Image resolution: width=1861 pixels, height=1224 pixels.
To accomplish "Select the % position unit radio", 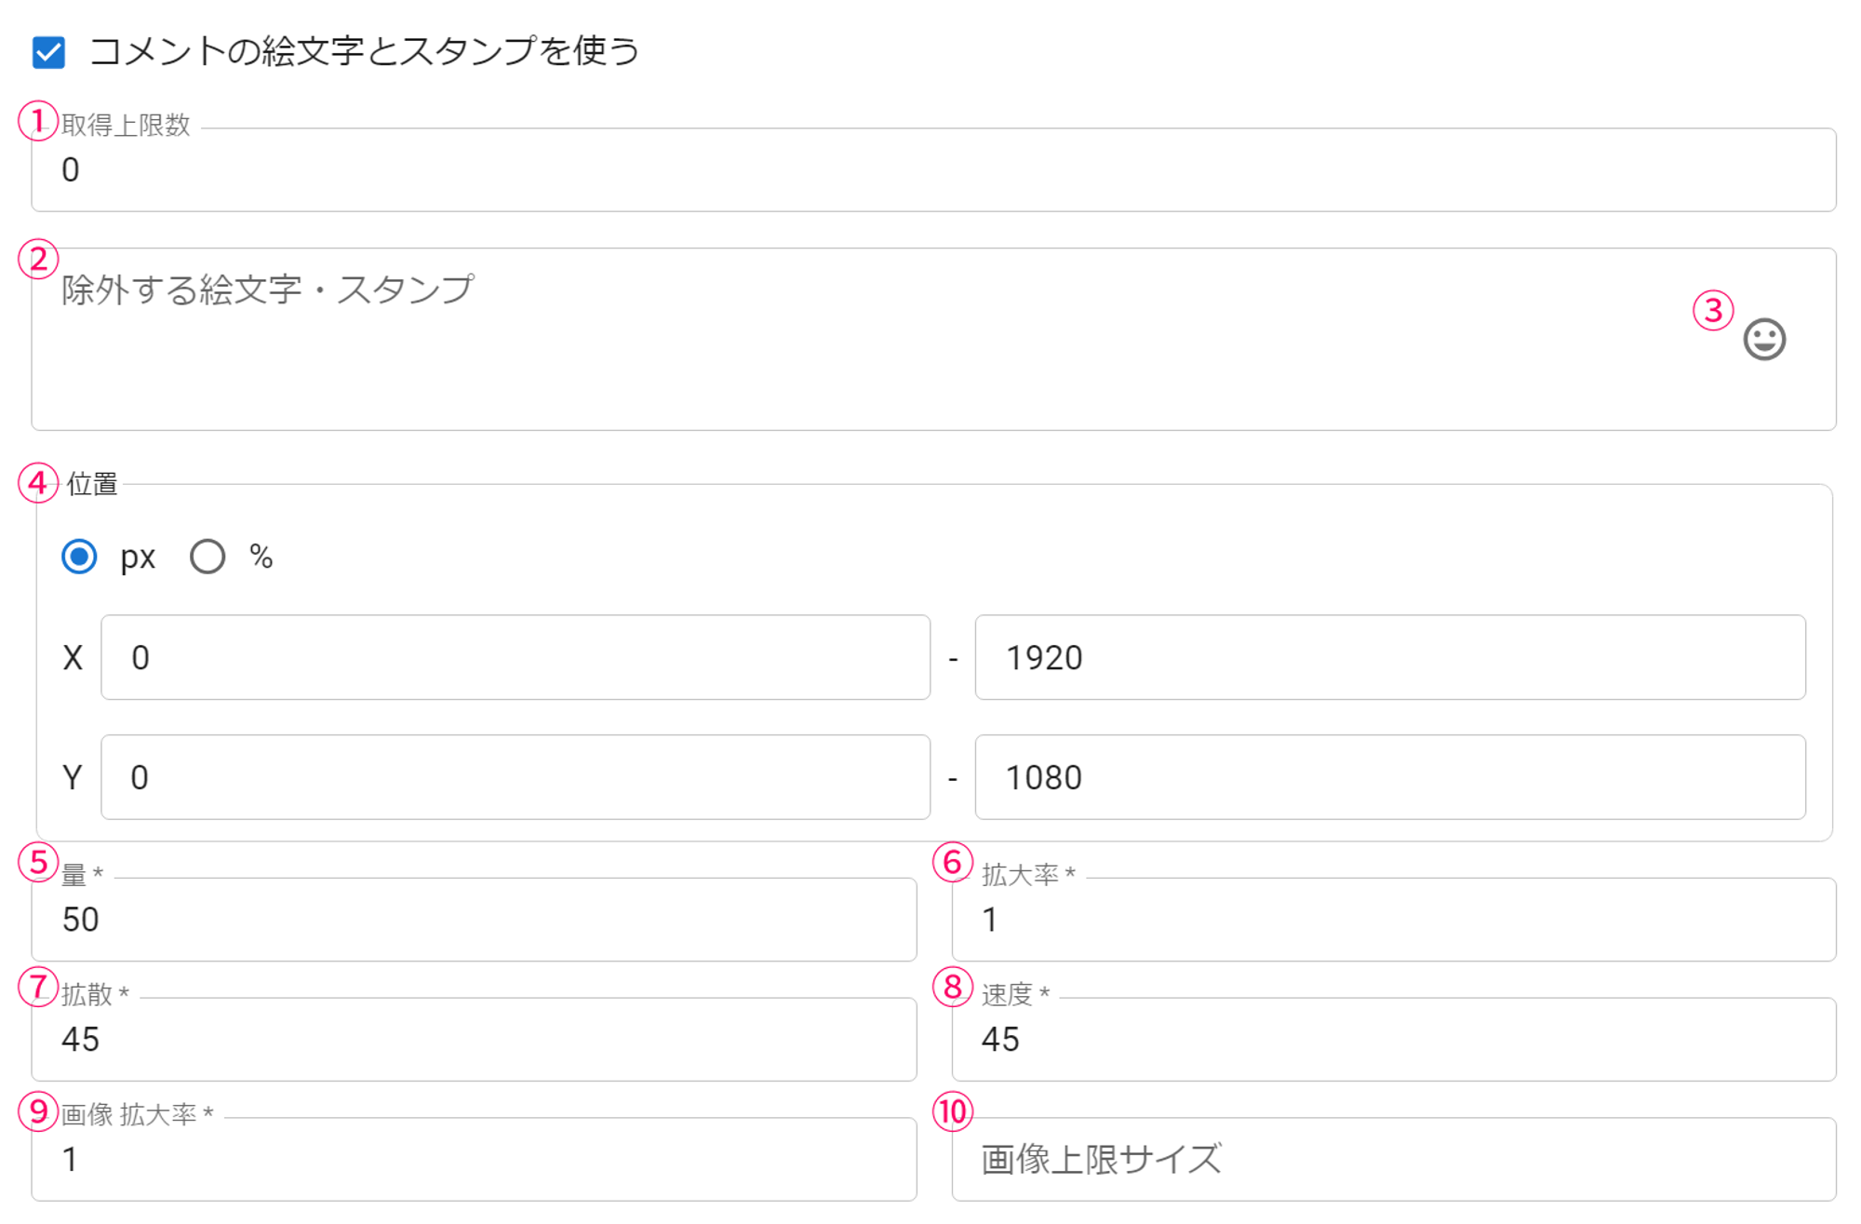I will click(208, 557).
